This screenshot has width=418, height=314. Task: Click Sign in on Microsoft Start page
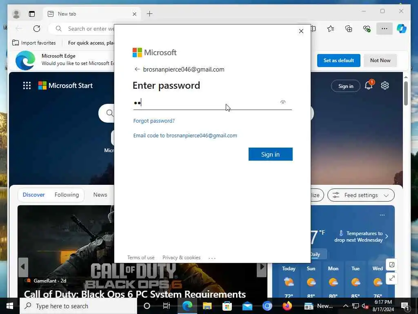345,86
